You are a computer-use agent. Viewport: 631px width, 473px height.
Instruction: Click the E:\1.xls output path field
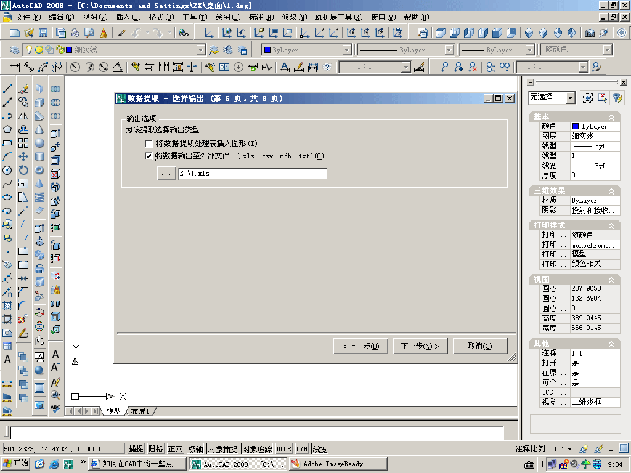pyautogui.click(x=253, y=173)
